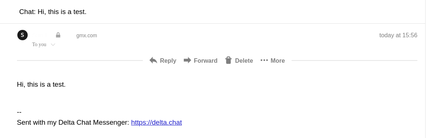This screenshot has width=427, height=138.
Task: Open the https://delta.chat link
Action: pos(156,123)
